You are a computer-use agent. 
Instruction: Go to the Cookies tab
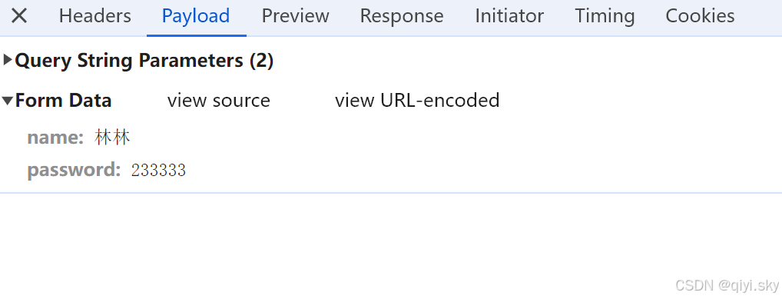[700, 16]
